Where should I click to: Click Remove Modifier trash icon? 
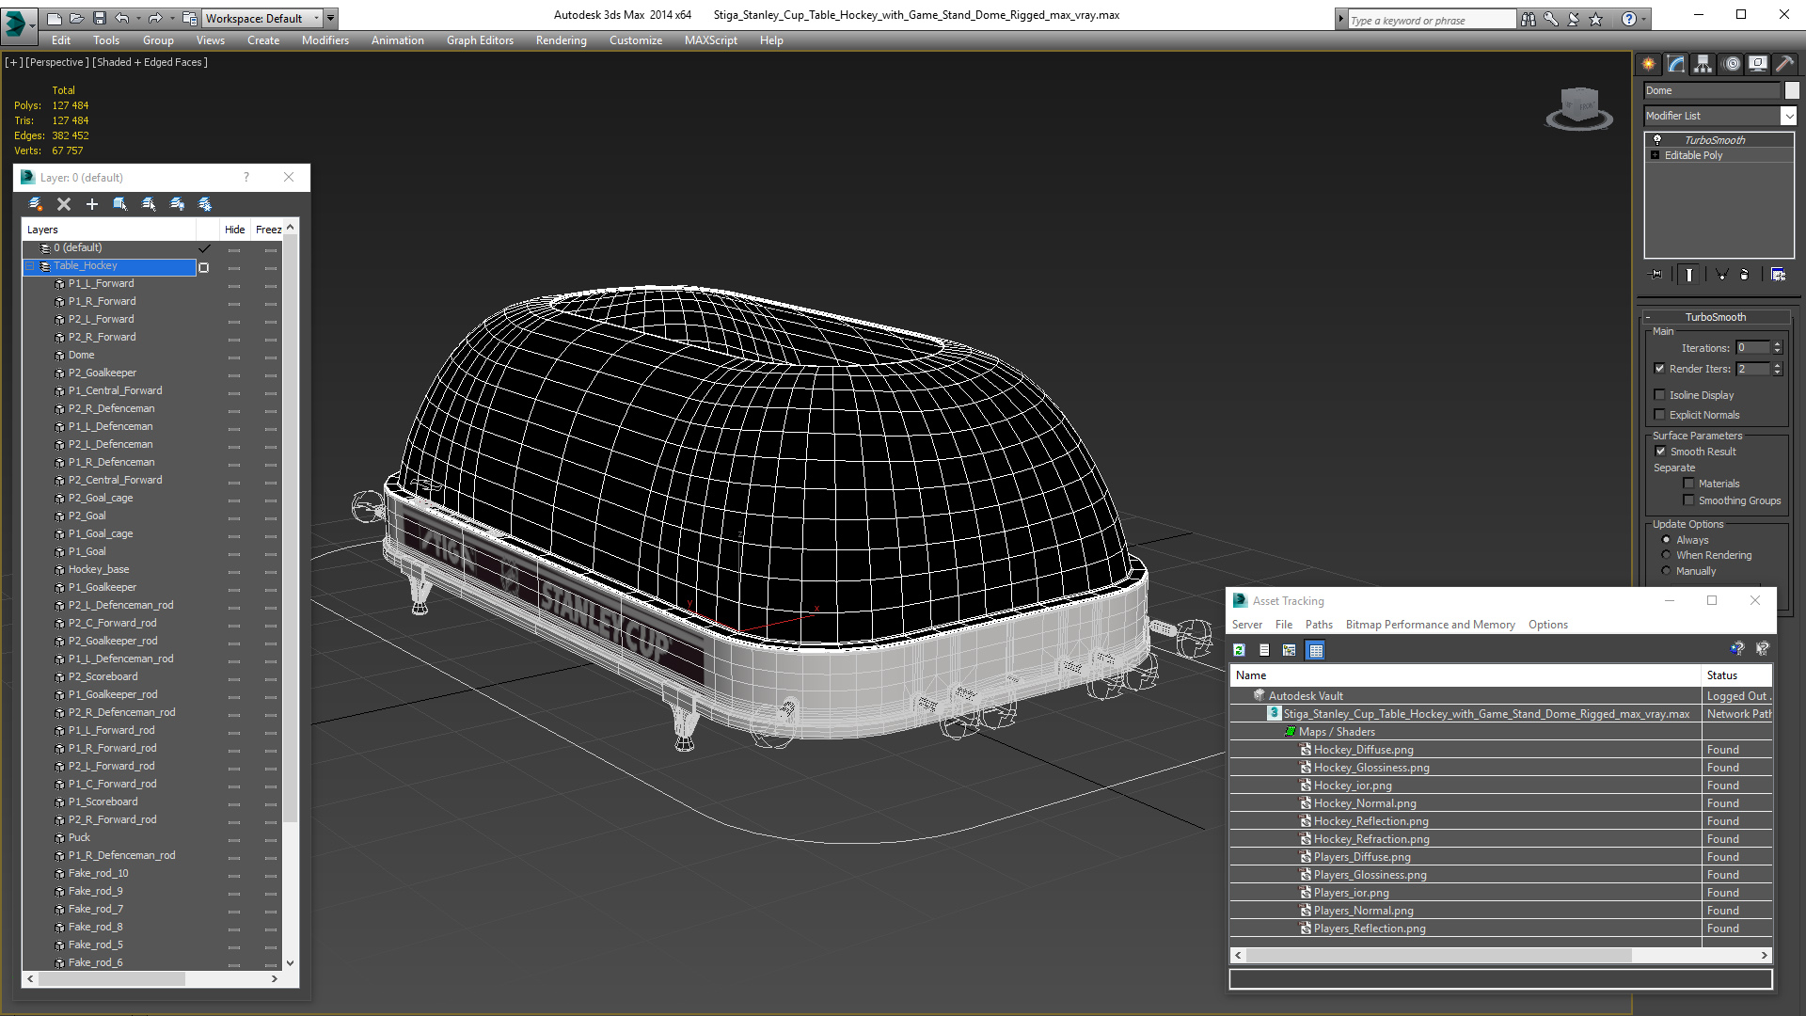pos(1745,275)
